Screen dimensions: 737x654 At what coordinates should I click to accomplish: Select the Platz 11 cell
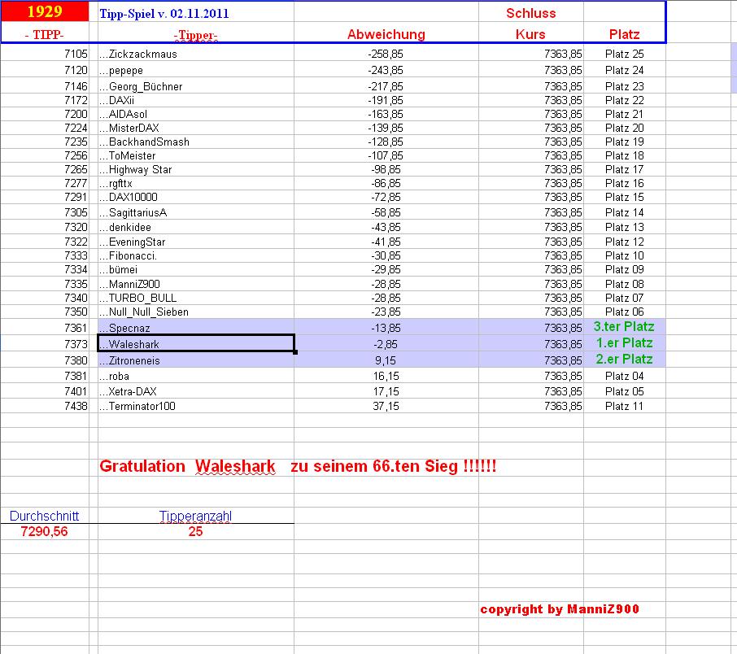[x=624, y=406]
